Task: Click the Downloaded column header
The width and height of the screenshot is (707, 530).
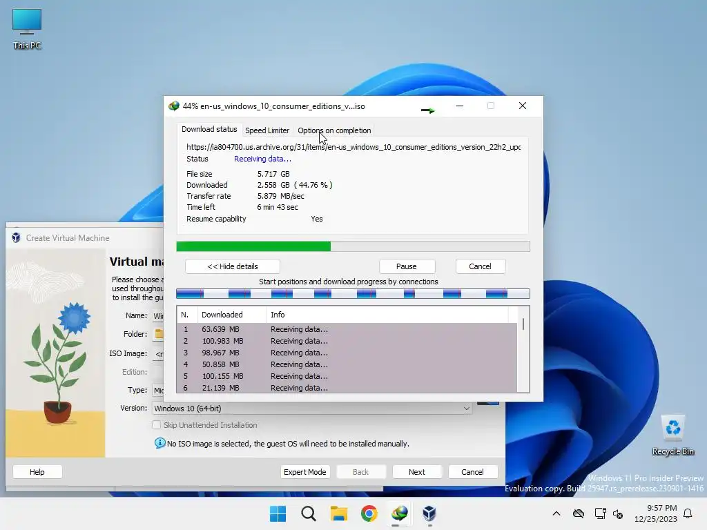Action: (x=232, y=315)
